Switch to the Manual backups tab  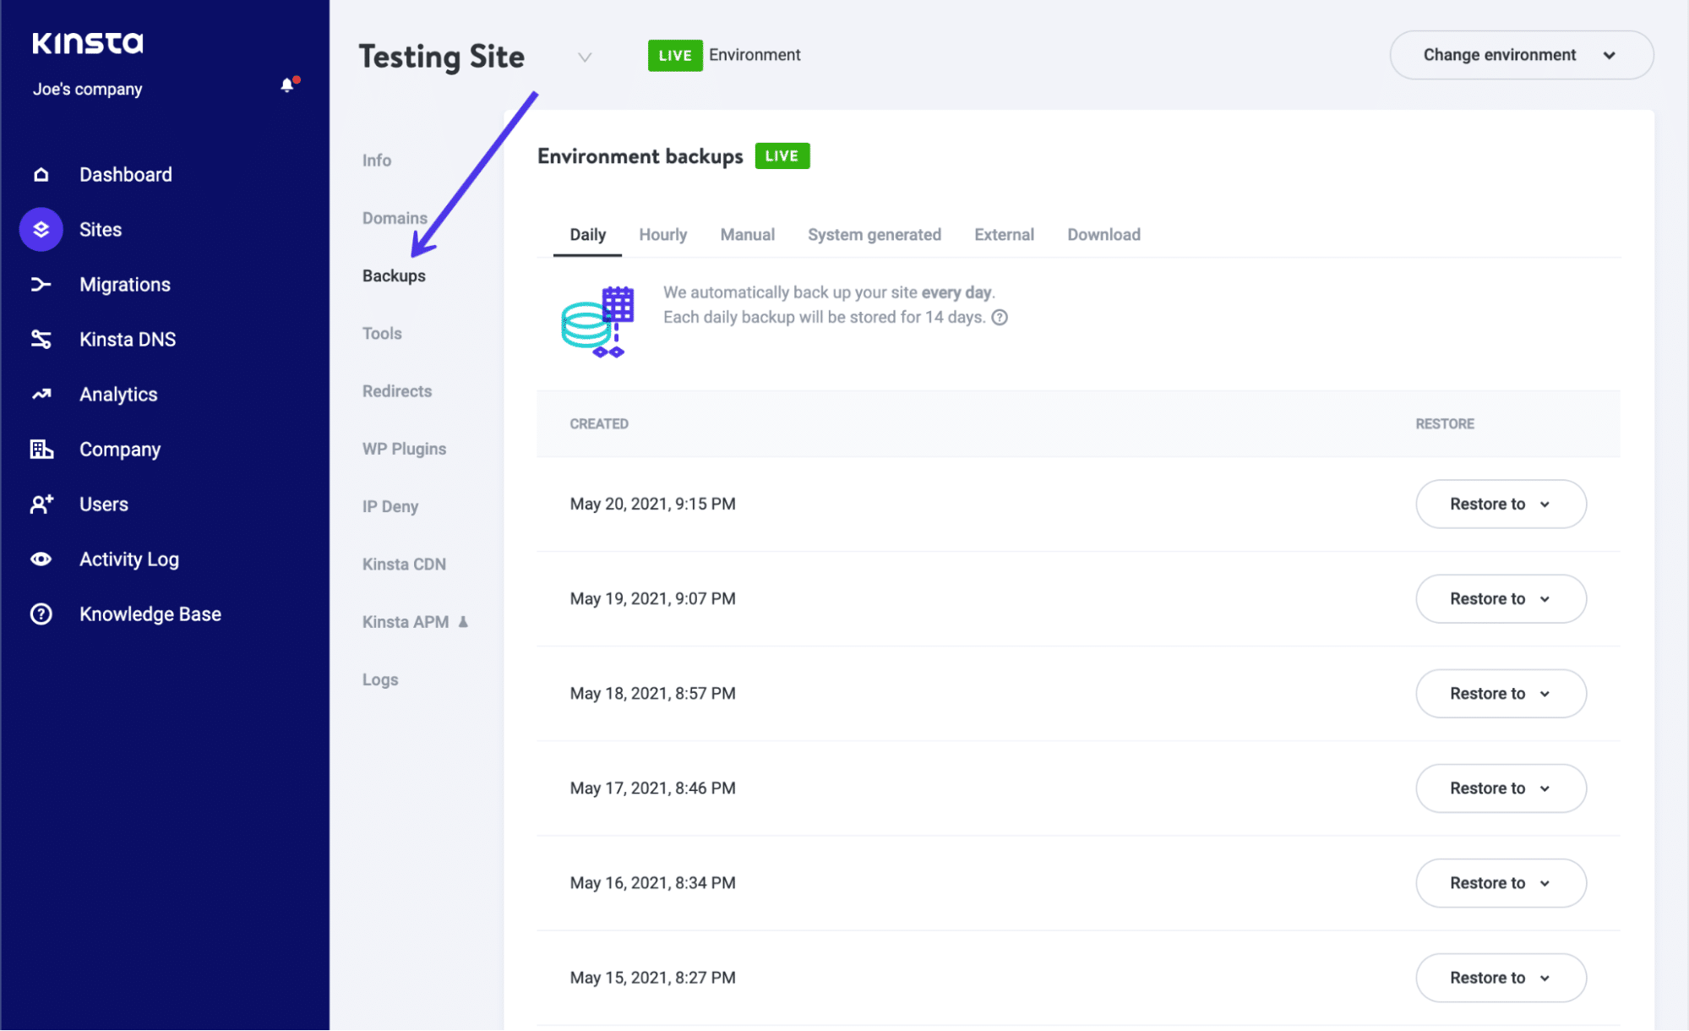coord(747,234)
